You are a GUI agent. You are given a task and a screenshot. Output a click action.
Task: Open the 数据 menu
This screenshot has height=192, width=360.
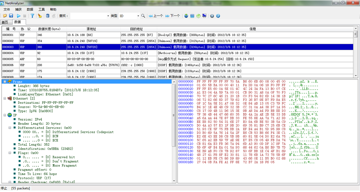[x=30, y=10]
